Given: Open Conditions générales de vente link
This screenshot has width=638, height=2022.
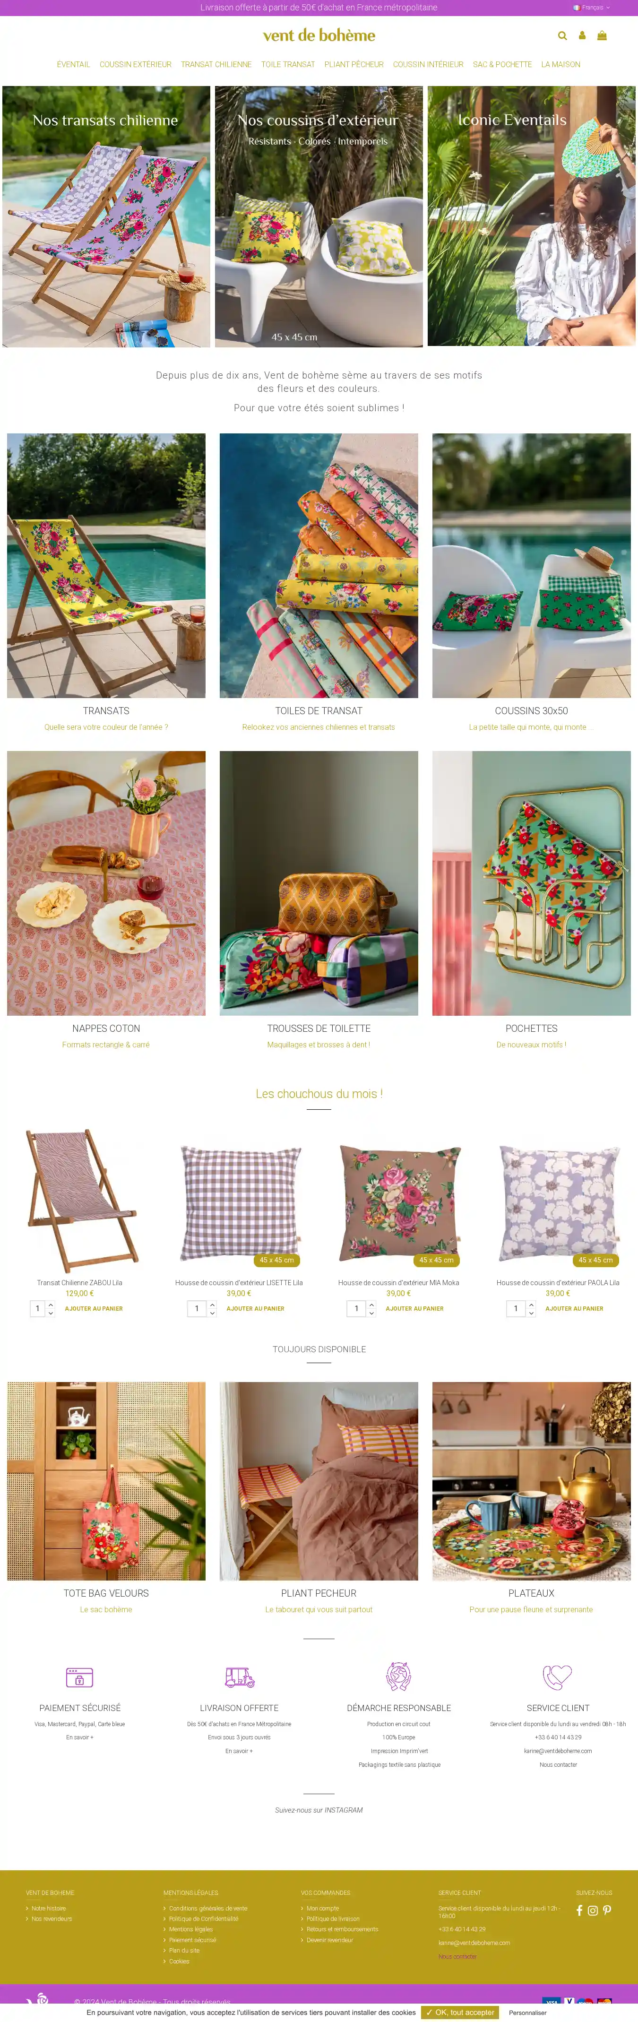Looking at the screenshot, I should point(208,1908).
